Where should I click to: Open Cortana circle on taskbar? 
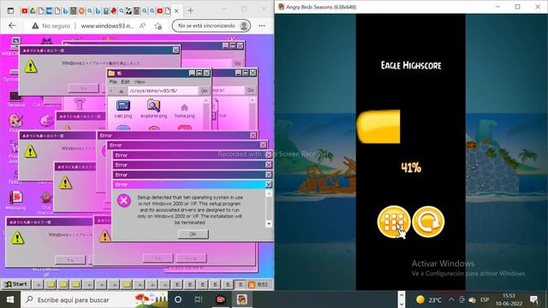(178, 299)
